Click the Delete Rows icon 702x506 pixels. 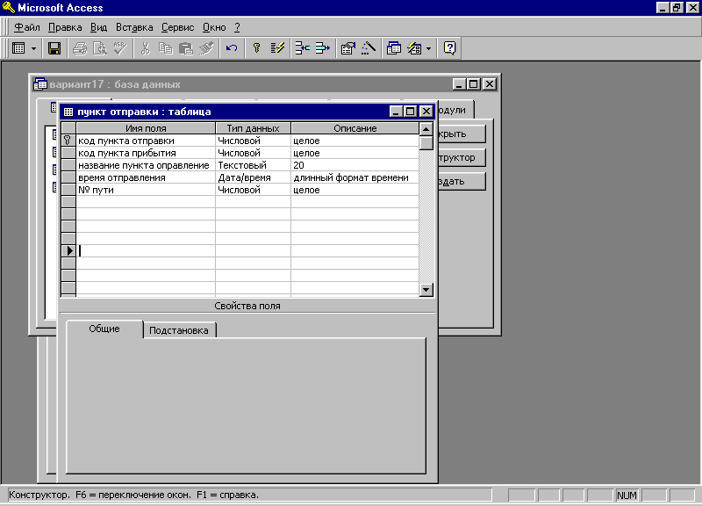click(322, 48)
